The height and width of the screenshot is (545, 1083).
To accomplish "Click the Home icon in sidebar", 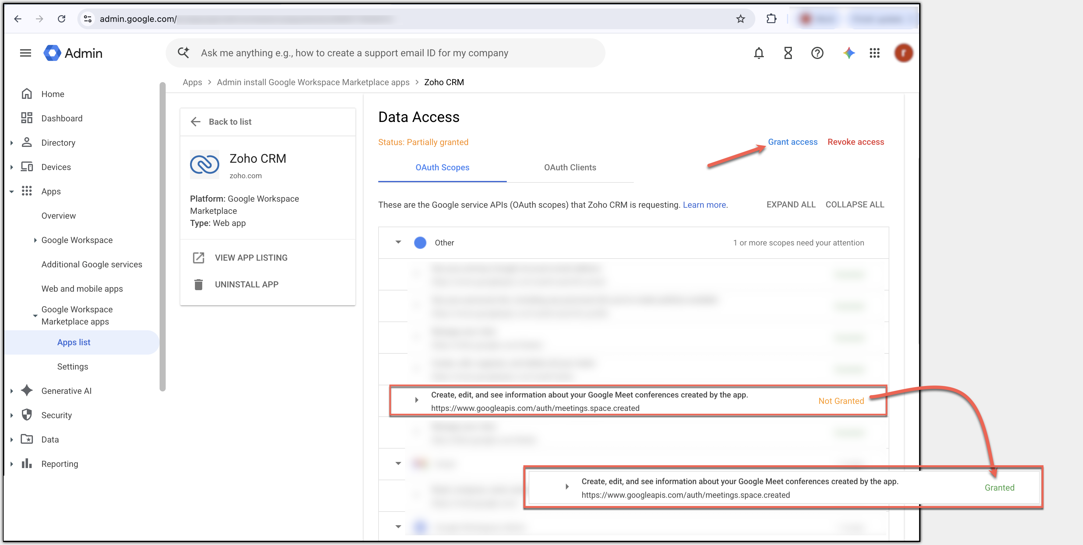I will click(27, 94).
